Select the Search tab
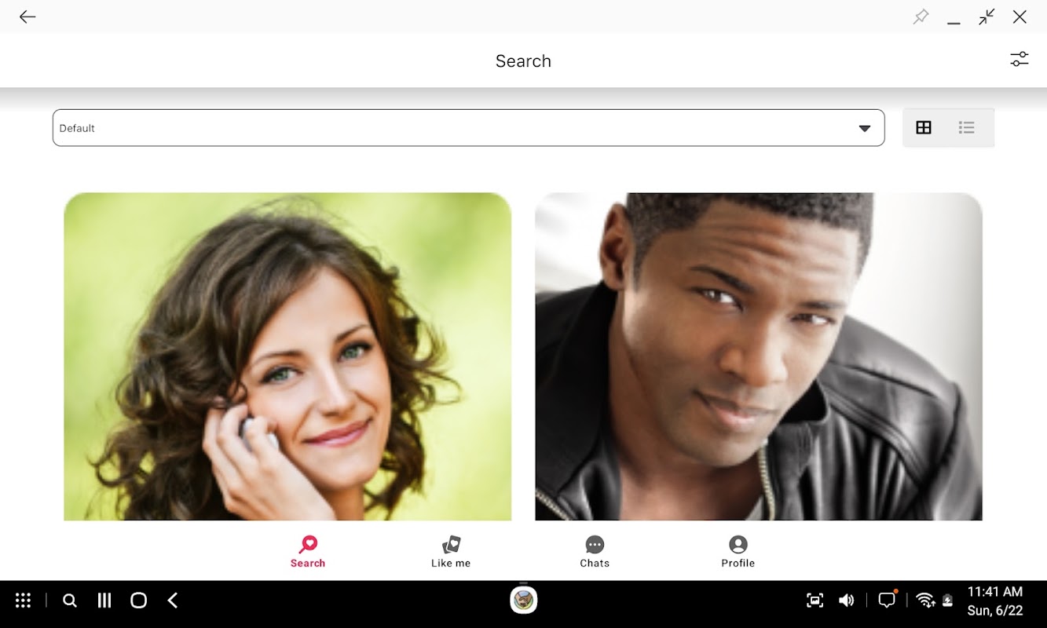Screen dimensions: 1047x628 308,551
